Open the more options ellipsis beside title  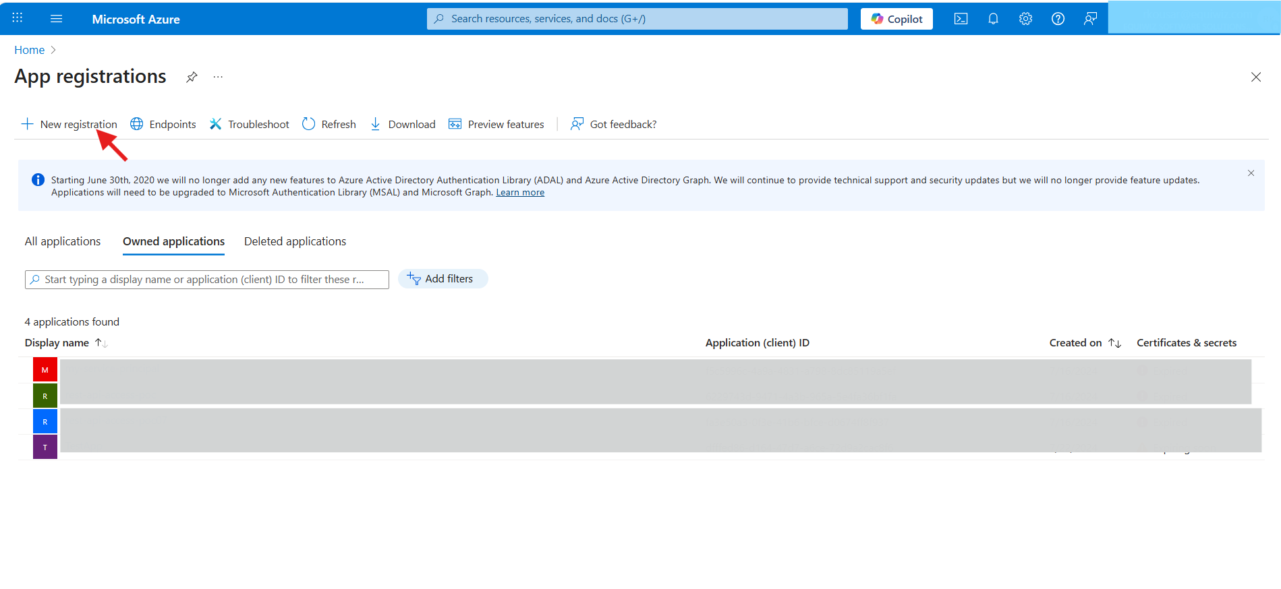click(218, 77)
